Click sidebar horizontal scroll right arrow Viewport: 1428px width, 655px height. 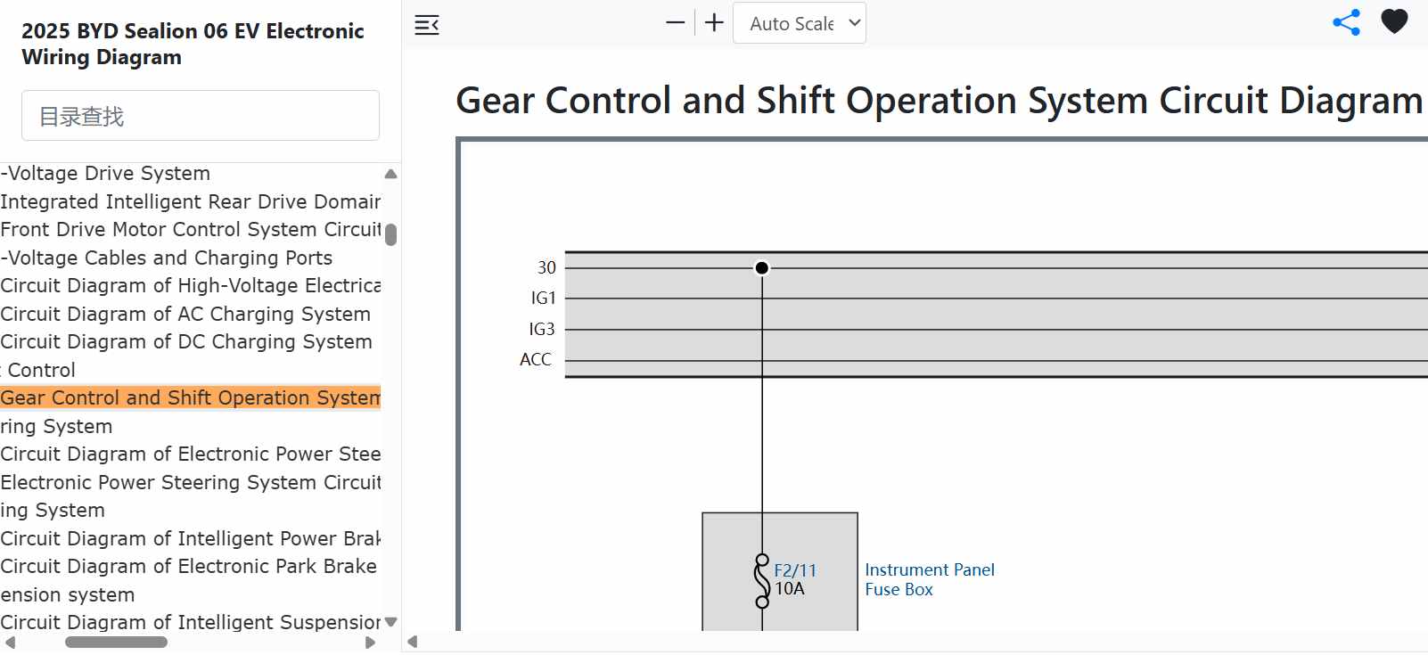coord(371,643)
